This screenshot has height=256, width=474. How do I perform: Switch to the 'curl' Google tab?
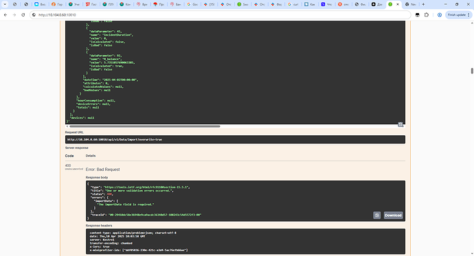tap(293, 4)
